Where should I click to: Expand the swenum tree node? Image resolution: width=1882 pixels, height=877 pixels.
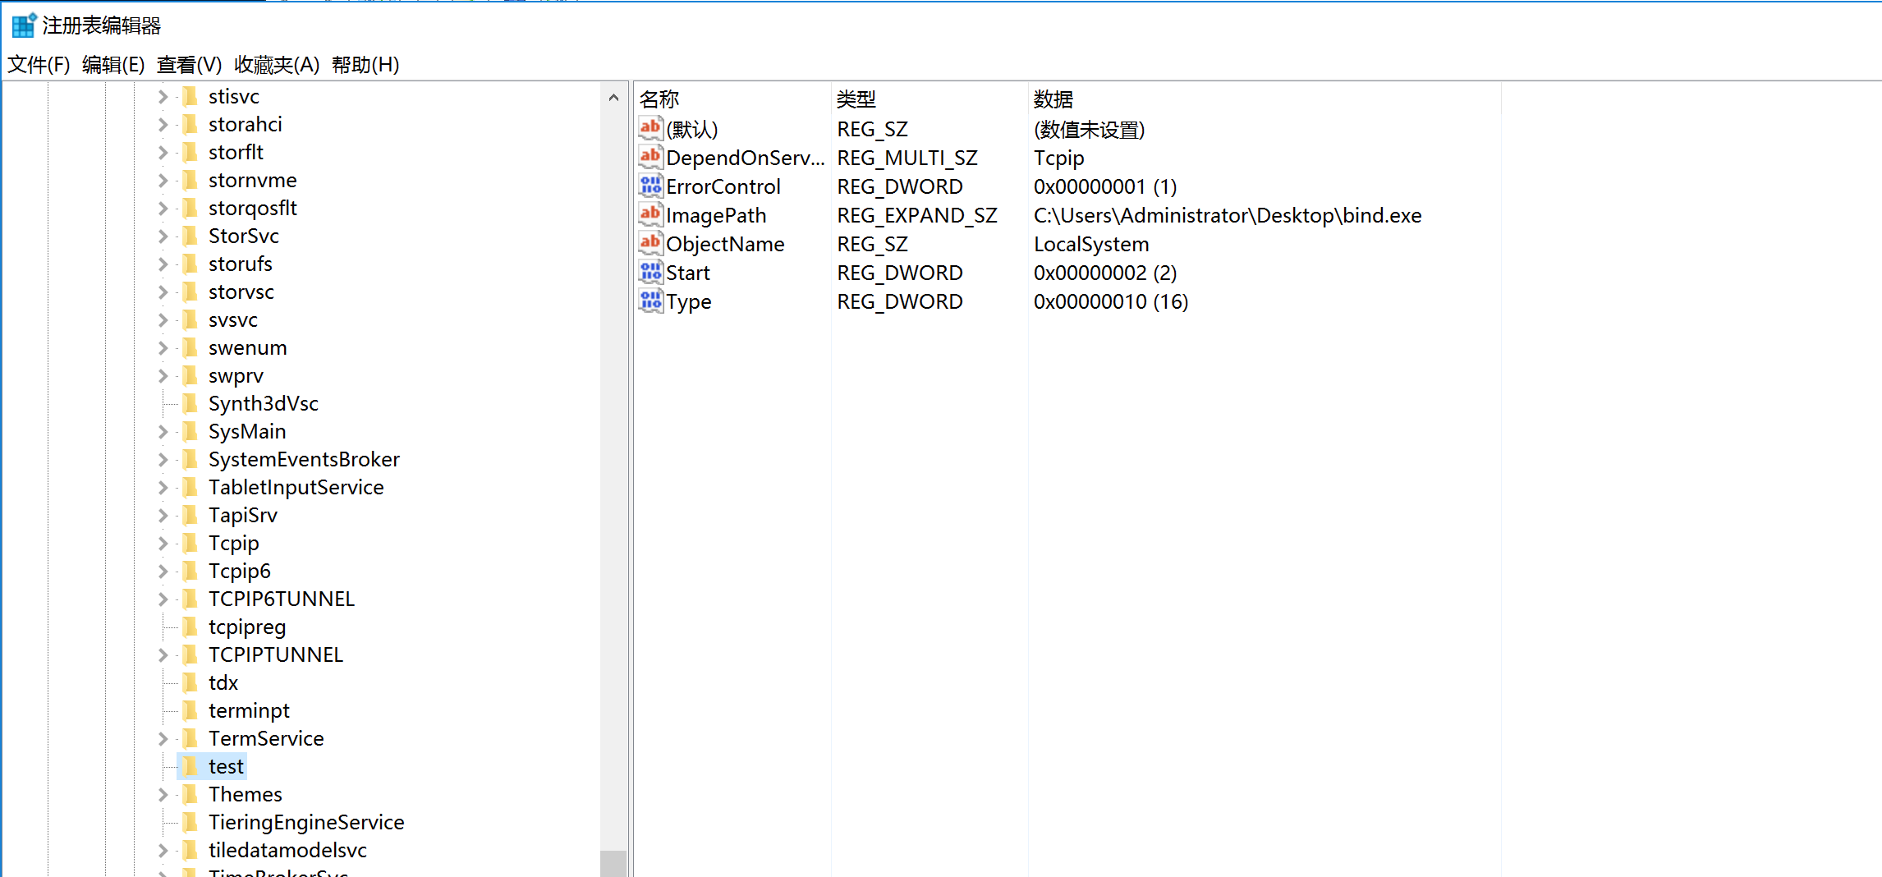pos(163,348)
